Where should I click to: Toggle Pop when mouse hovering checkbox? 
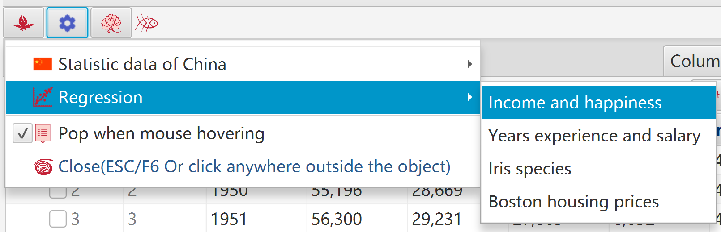point(22,133)
